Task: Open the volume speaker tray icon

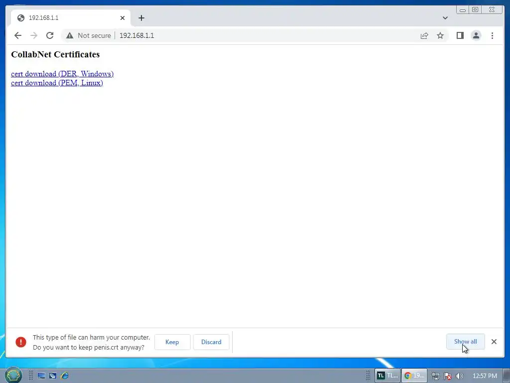Action: click(x=459, y=376)
